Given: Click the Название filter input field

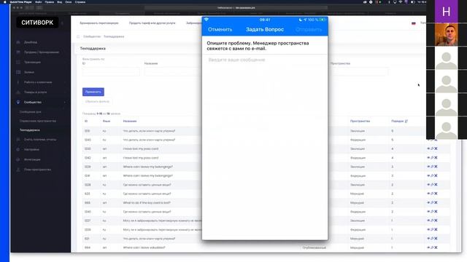Looking at the screenshot, I should [172, 71].
